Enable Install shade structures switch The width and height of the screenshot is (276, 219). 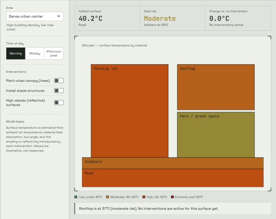click(x=58, y=91)
